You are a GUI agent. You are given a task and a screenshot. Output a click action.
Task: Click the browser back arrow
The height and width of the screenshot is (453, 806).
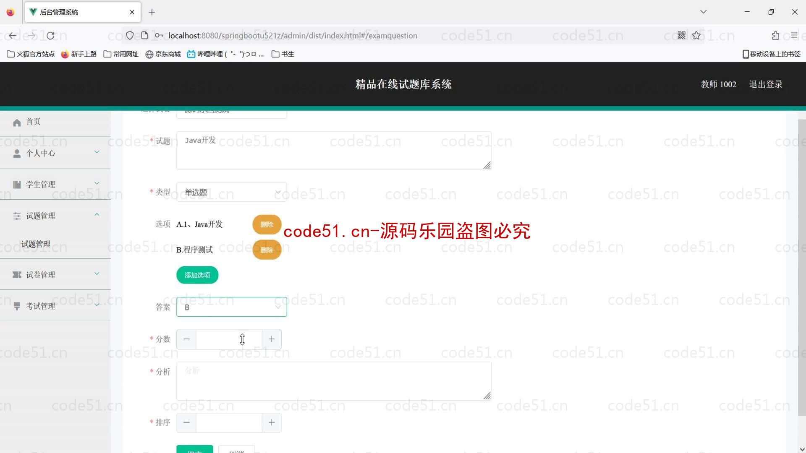coord(13,36)
